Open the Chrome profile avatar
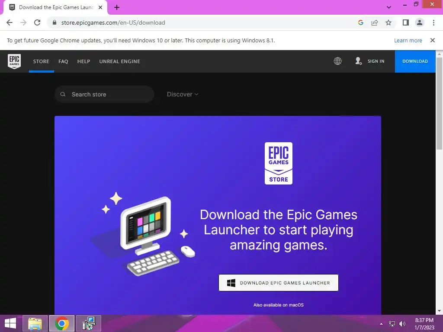 420,22
